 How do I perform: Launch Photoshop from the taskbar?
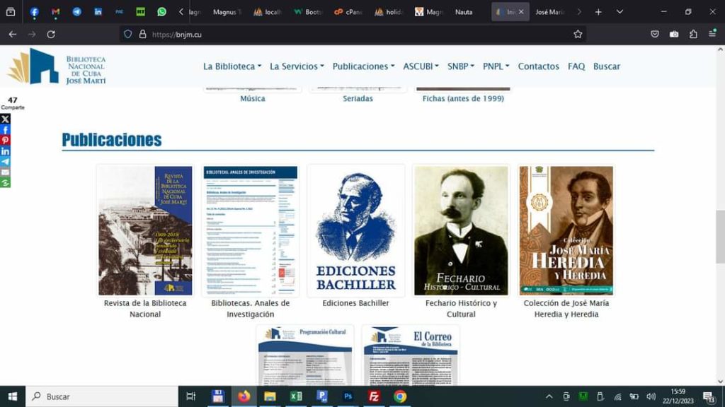[x=348, y=396]
